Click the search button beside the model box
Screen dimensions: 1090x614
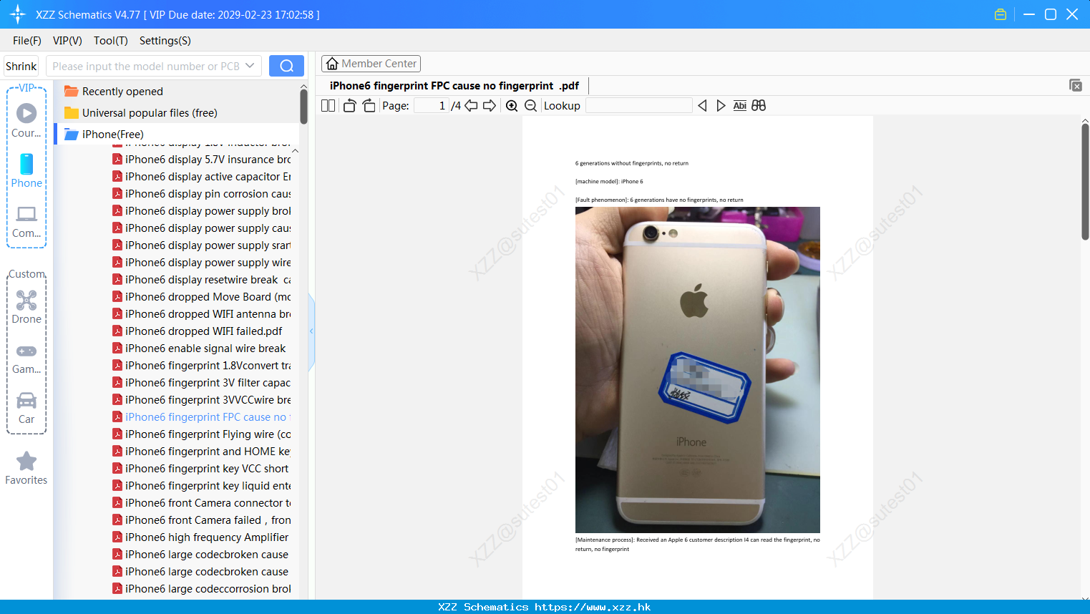pyautogui.click(x=286, y=66)
